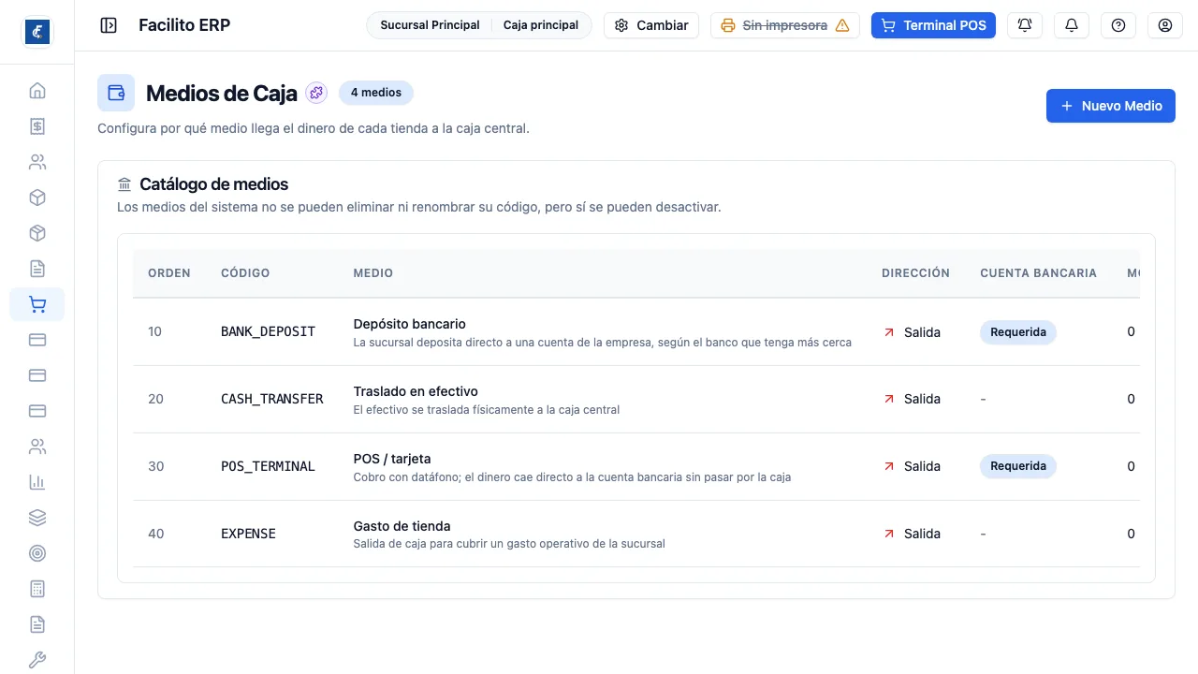Click 'Traslado en efectivo' medium name
This screenshot has width=1198, height=674.
pyautogui.click(x=416, y=391)
